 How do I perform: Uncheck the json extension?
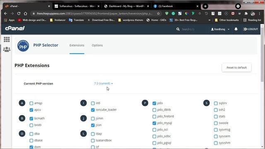(x=93, y=125)
